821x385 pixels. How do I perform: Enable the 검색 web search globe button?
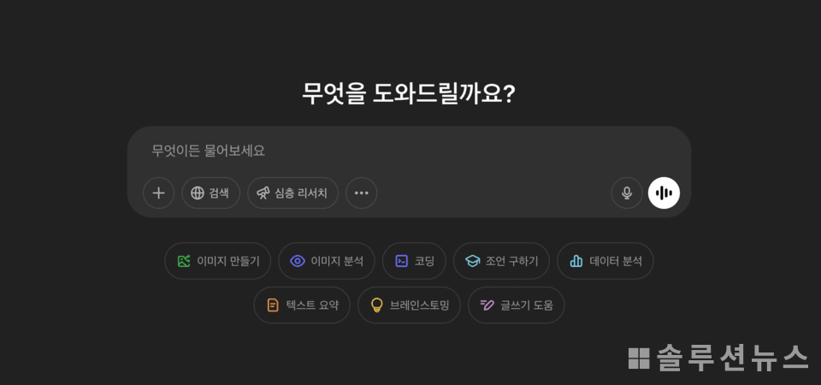click(210, 192)
